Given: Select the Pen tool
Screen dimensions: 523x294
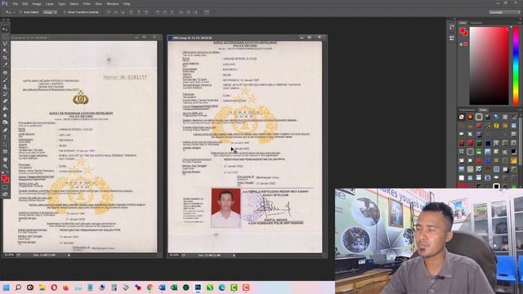Looking at the screenshot, I should click(5, 130).
